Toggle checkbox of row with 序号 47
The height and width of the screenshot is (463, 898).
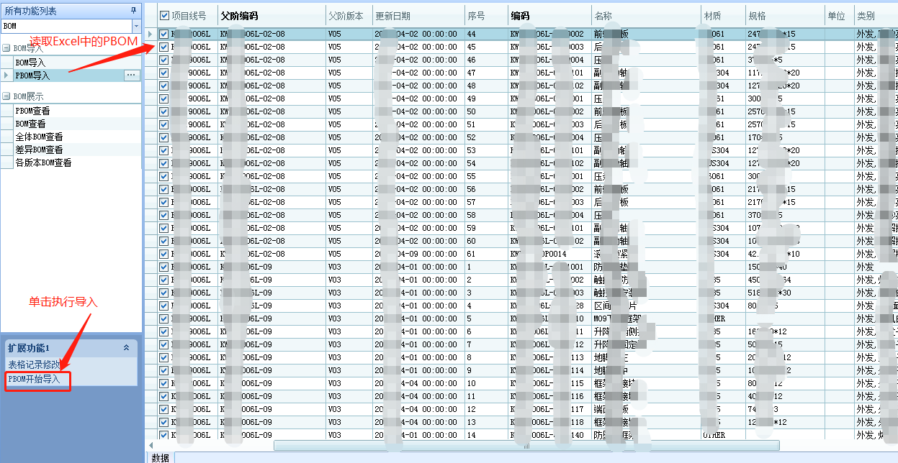[x=164, y=73]
